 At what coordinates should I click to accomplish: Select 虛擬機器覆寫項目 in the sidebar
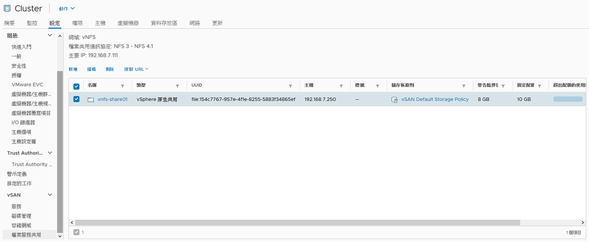click(x=31, y=113)
